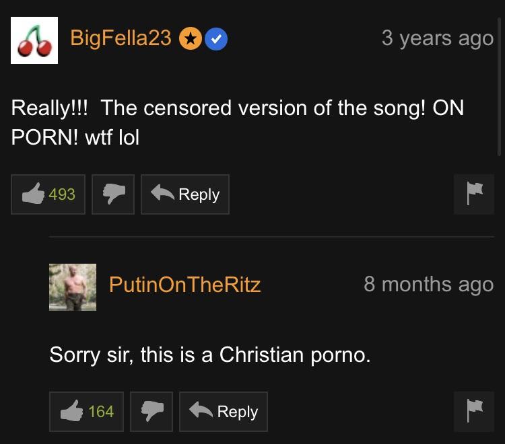This screenshot has height=444, width=505.
Task: Flag BigFella23's comment for review
Action: pos(474,194)
